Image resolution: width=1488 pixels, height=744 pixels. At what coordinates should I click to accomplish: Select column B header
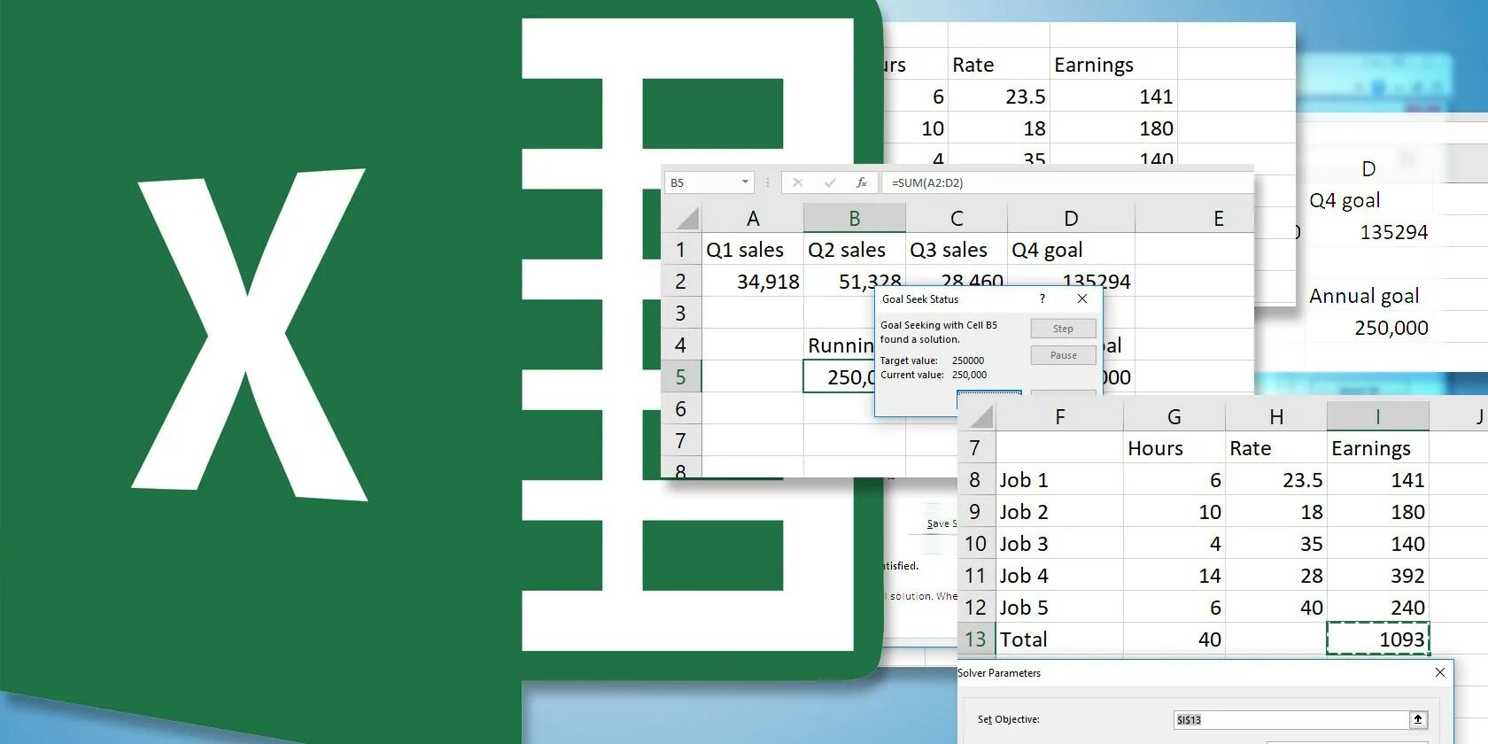point(855,218)
